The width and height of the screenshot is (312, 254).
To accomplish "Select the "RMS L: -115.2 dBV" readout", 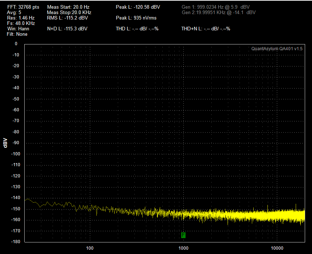I will [x=67, y=18].
